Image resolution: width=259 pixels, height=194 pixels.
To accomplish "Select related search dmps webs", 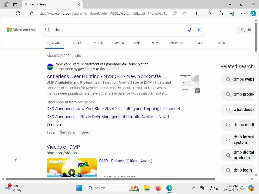I will tap(238, 79).
